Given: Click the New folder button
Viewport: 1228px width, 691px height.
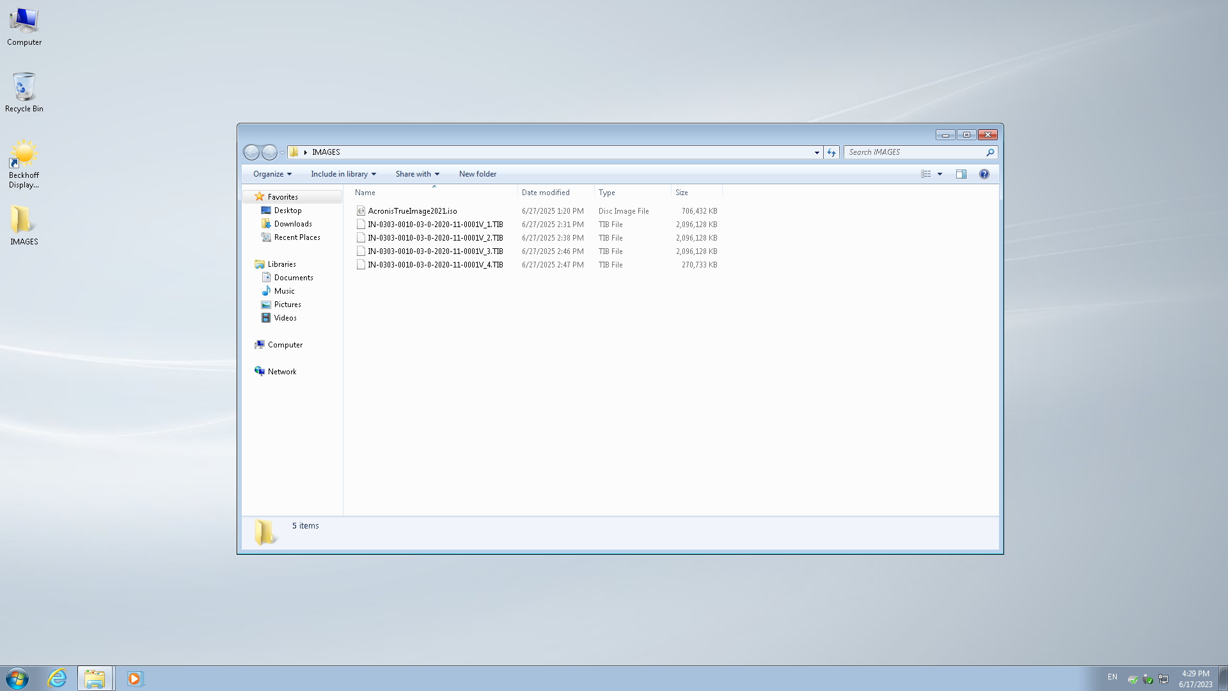Looking at the screenshot, I should [x=477, y=174].
